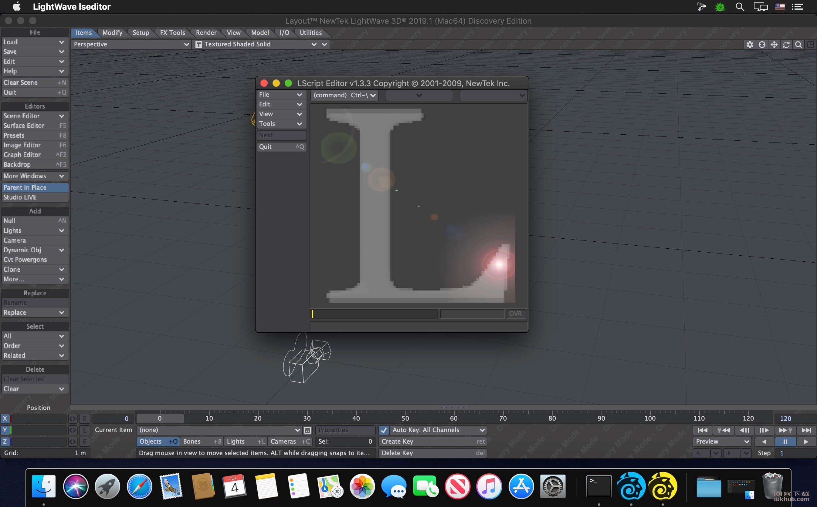Click the Y row envelope E button
This screenshot has height=507, width=817.
pyautogui.click(x=85, y=430)
